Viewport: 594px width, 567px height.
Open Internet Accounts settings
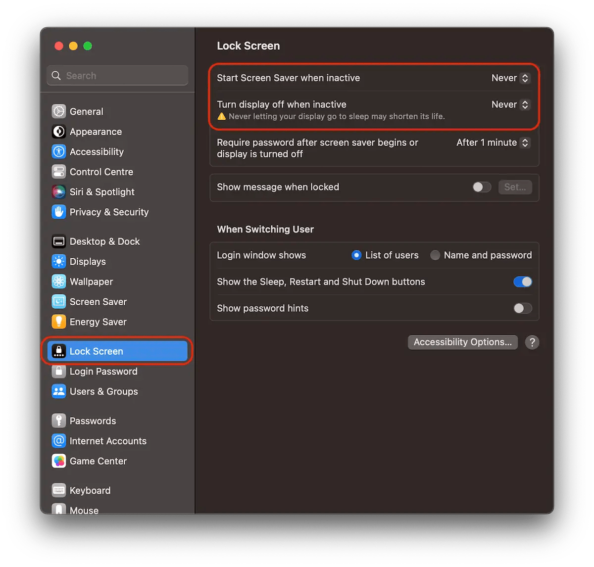point(108,441)
